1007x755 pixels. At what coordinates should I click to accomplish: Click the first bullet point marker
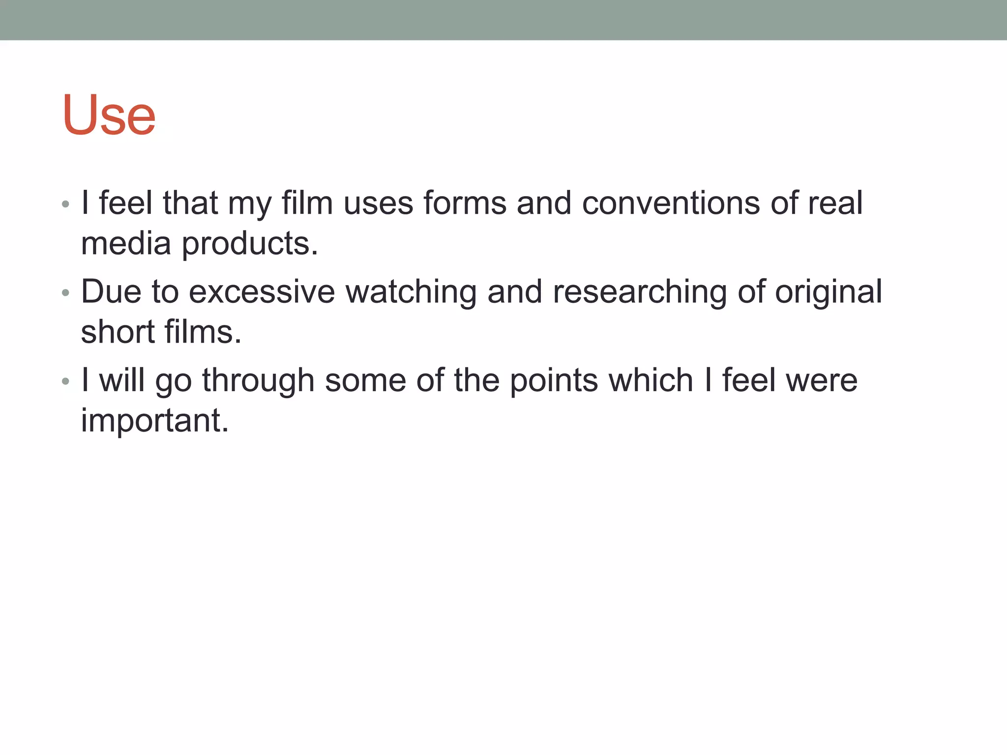coord(66,204)
